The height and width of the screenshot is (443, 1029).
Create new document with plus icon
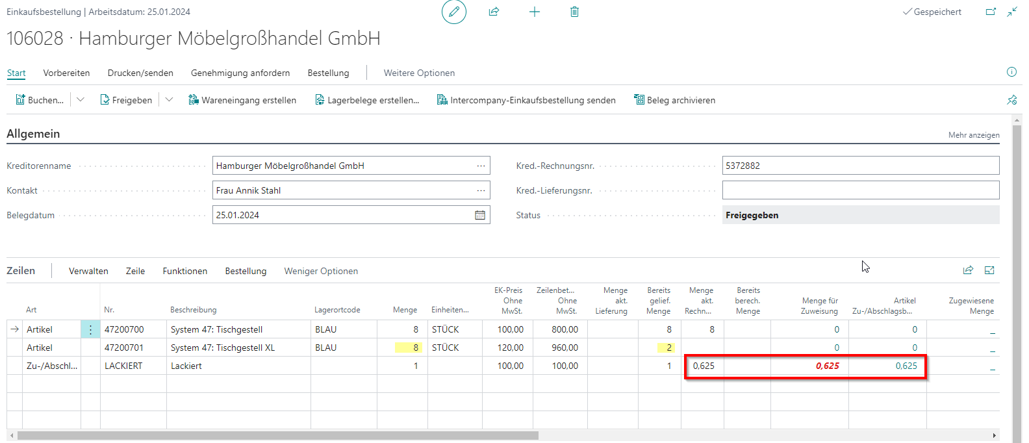coord(535,12)
